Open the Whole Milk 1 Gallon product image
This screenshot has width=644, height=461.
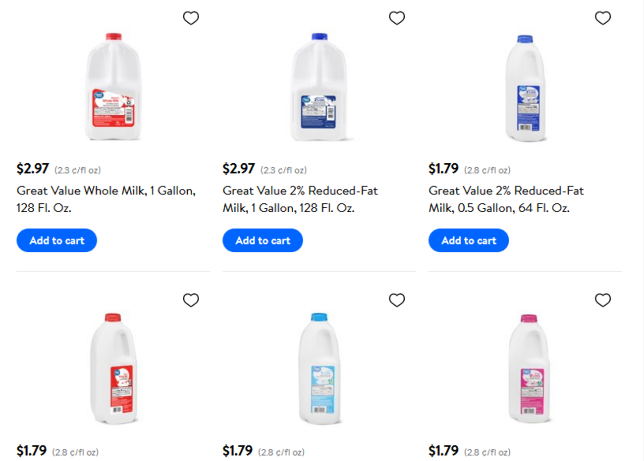113,87
